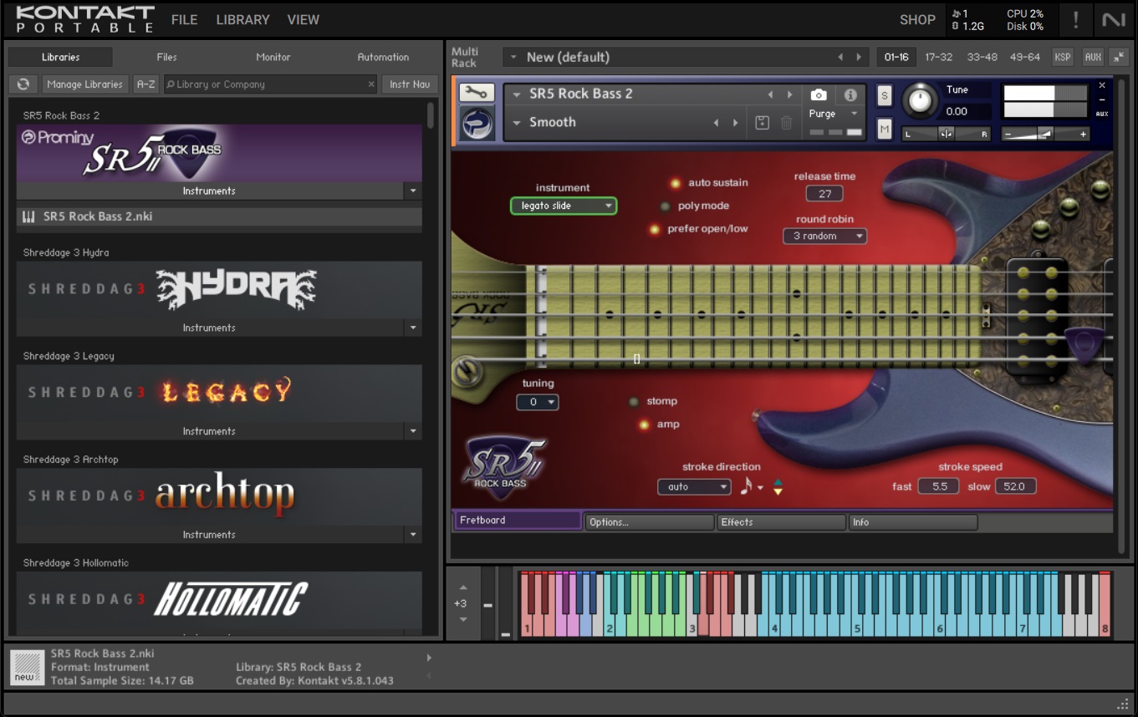The image size is (1138, 717).
Task: Toggle AUX sends panel in rack header
Action: point(1092,57)
